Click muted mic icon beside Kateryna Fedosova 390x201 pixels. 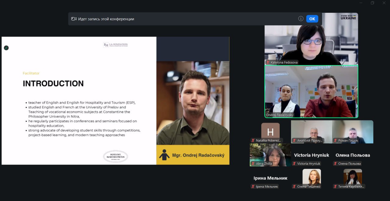point(268,62)
